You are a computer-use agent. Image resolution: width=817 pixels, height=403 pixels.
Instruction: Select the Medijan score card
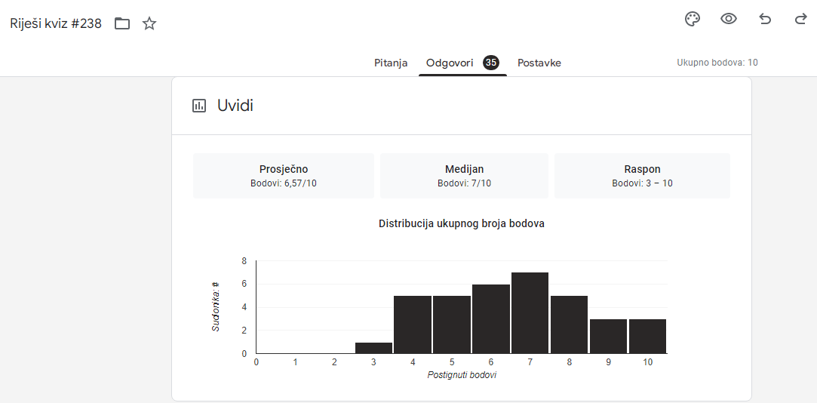[x=464, y=176]
